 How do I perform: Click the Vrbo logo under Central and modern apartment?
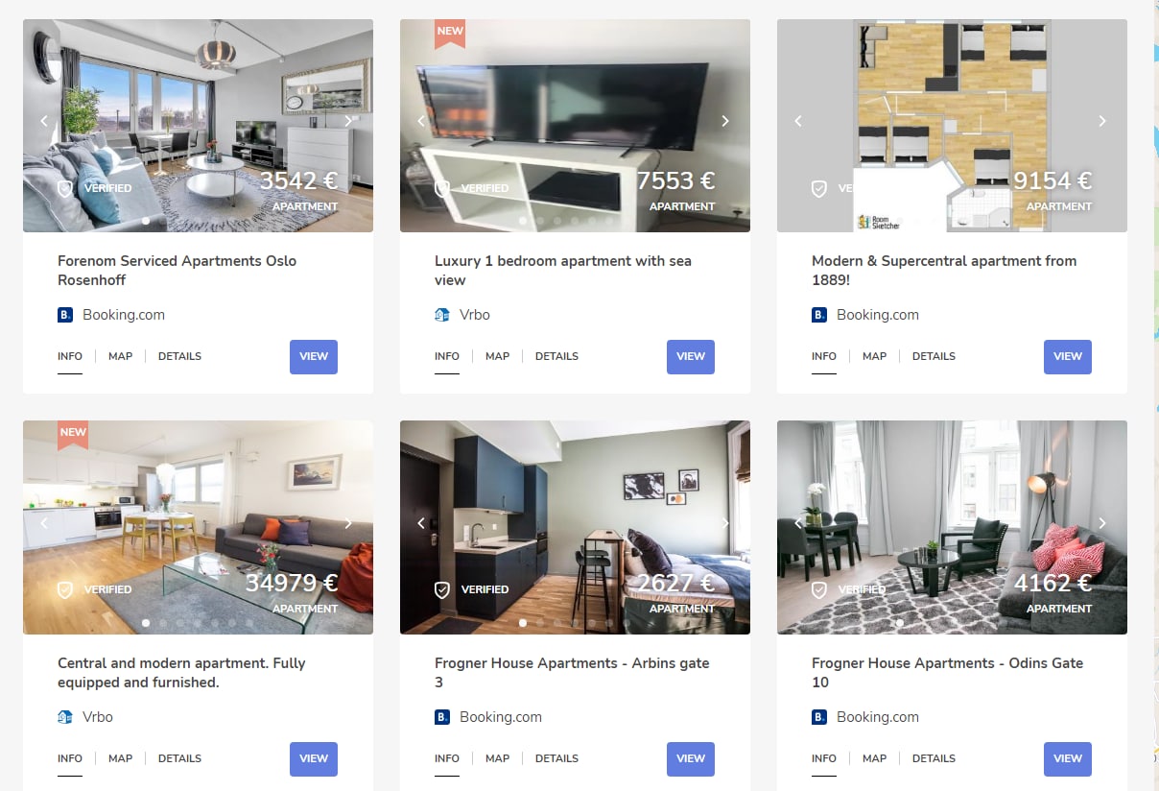(65, 717)
